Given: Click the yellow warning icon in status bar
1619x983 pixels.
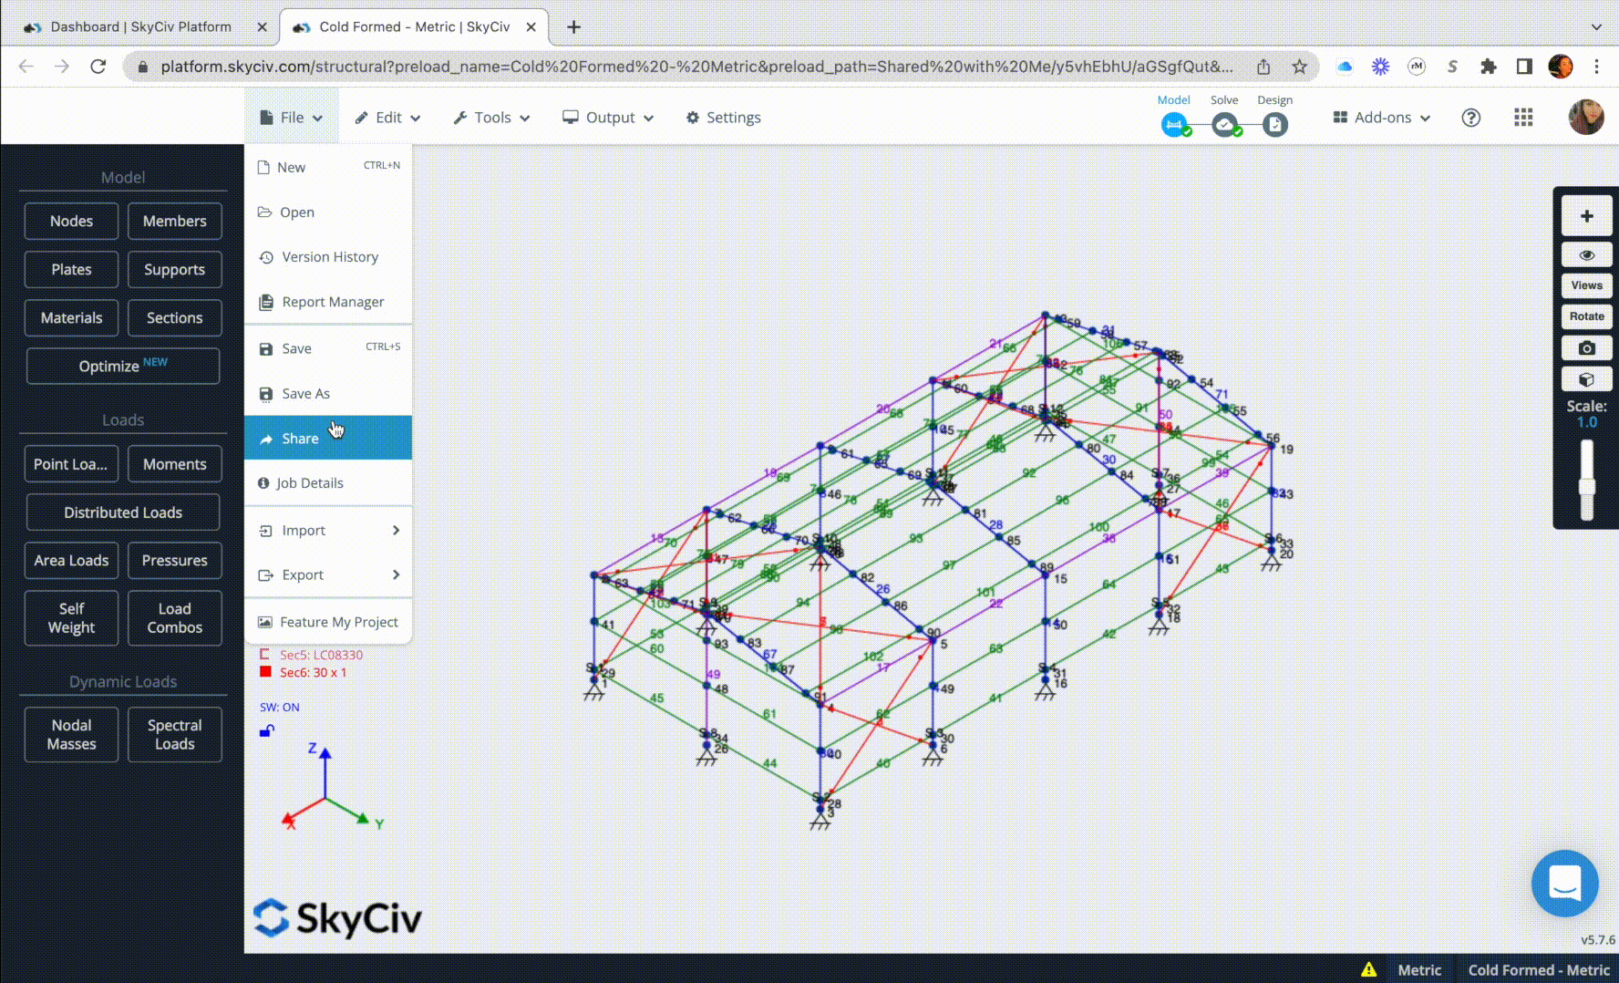Looking at the screenshot, I should click(1368, 970).
